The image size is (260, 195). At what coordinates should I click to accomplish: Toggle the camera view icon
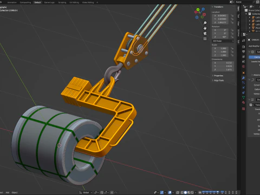[205, 34]
